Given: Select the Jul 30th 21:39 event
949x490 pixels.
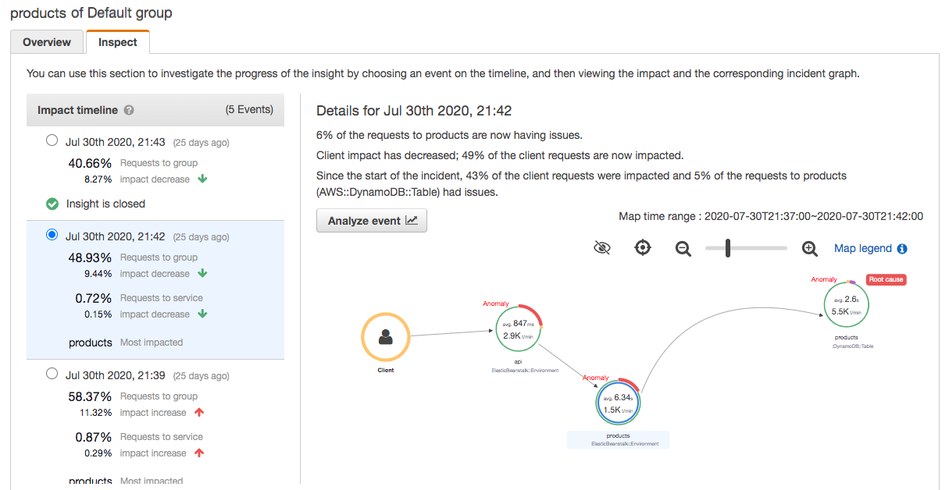Looking at the screenshot, I should coord(52,375).
